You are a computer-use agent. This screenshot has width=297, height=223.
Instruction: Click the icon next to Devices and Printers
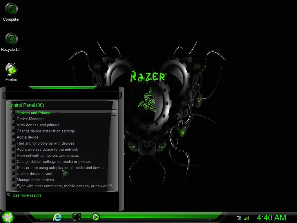click(x=13, y=113)
